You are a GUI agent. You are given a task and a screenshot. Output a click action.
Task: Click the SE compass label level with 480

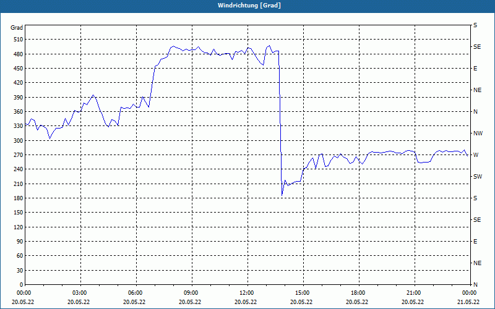[x=477, y=47]
